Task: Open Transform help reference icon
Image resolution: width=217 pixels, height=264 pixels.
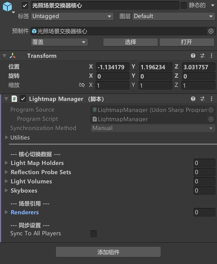Action: click(193, 56)
